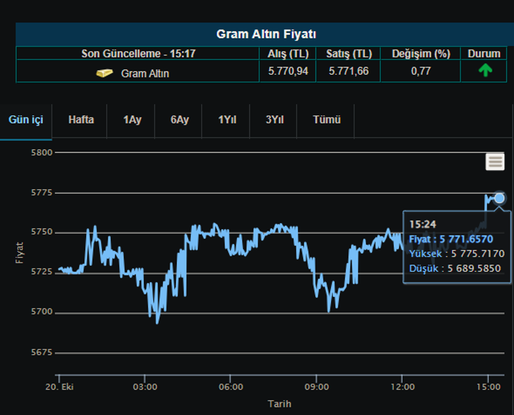Click the Son Güncelleme header cell
The width and height of the screenshot is (514, 415).
138,53
